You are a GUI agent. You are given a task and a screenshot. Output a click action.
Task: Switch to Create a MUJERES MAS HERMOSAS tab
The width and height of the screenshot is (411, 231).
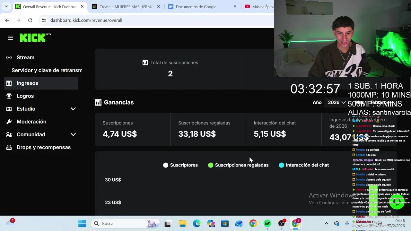click(x=126, y=6)
